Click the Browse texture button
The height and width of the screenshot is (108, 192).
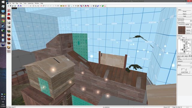[189, 30]
